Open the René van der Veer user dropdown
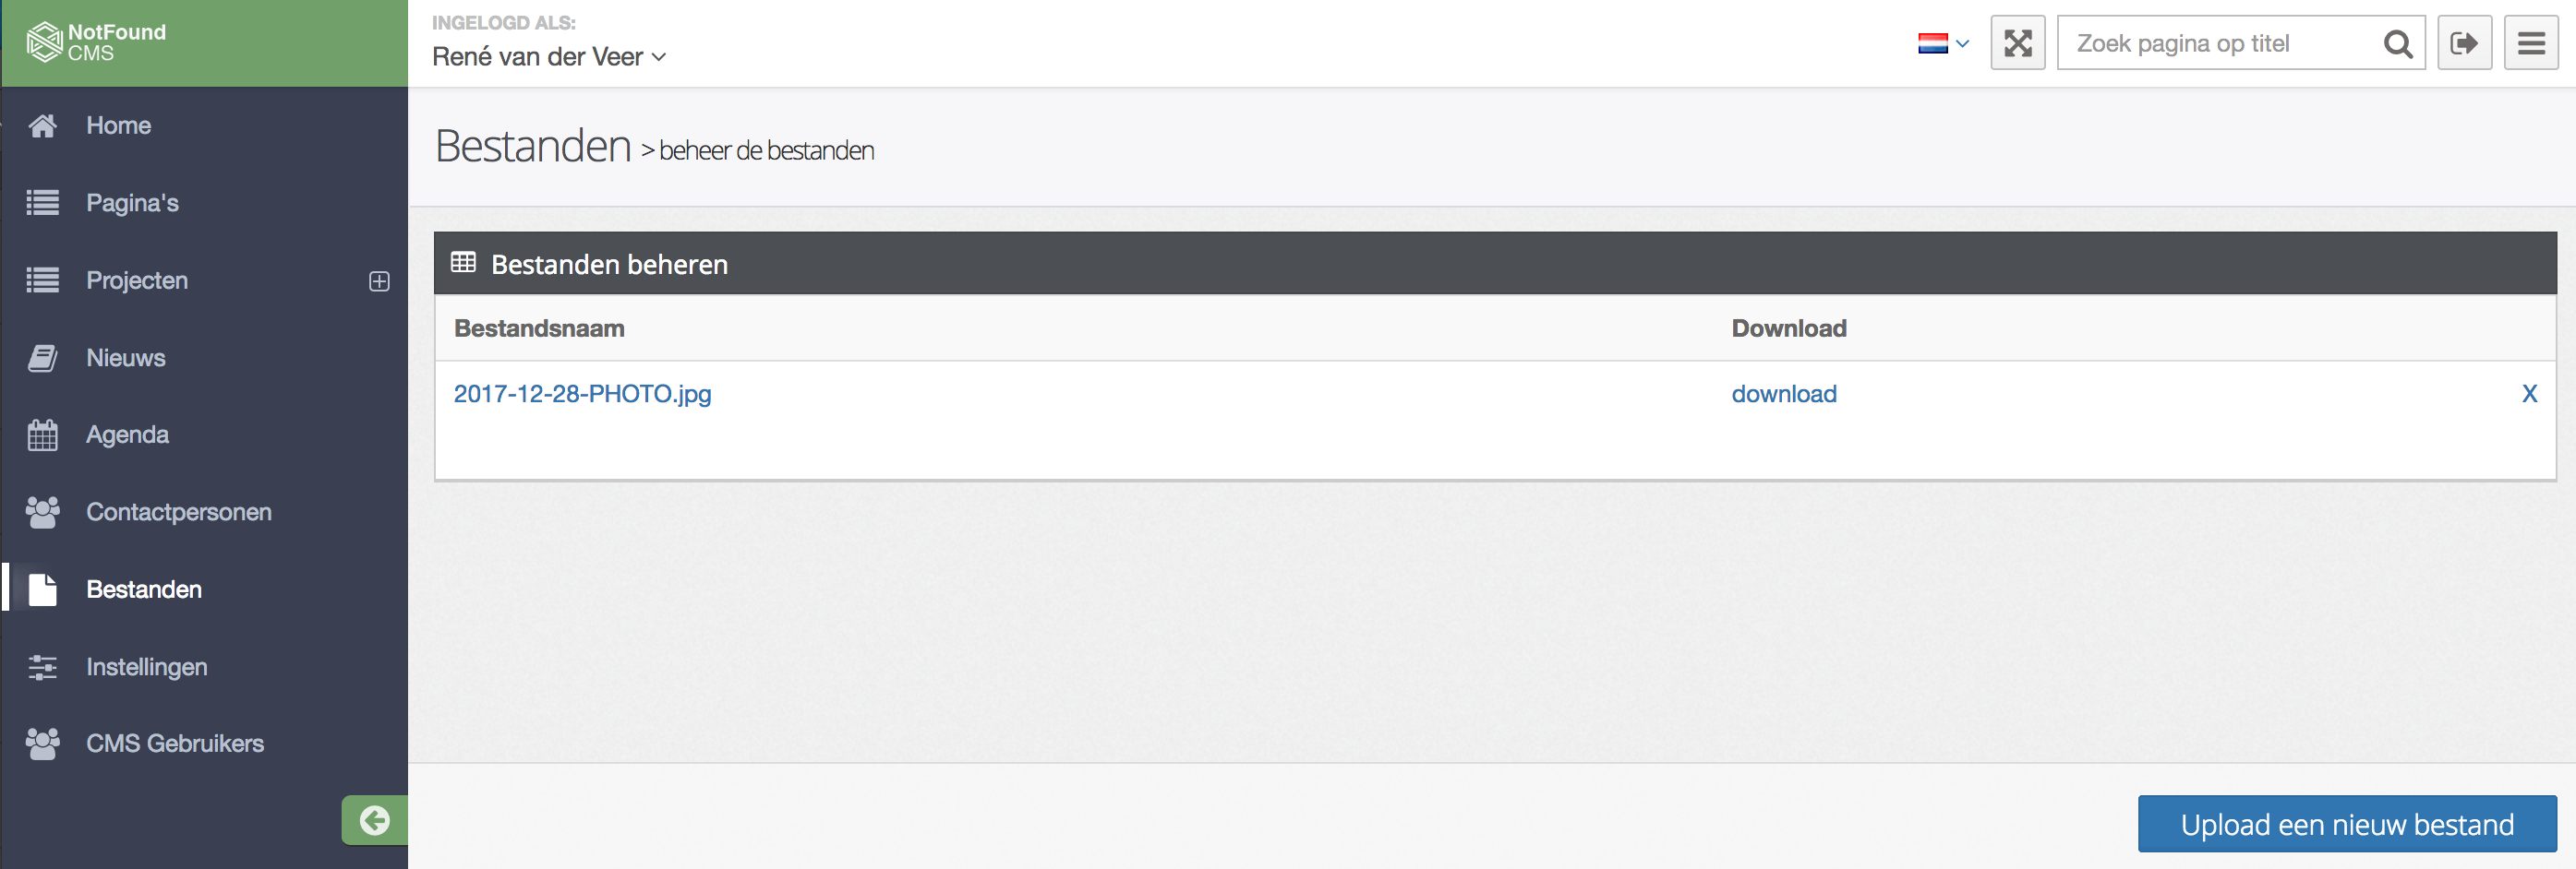Viewport: 2576px width, 869px height. coord(548,57)
